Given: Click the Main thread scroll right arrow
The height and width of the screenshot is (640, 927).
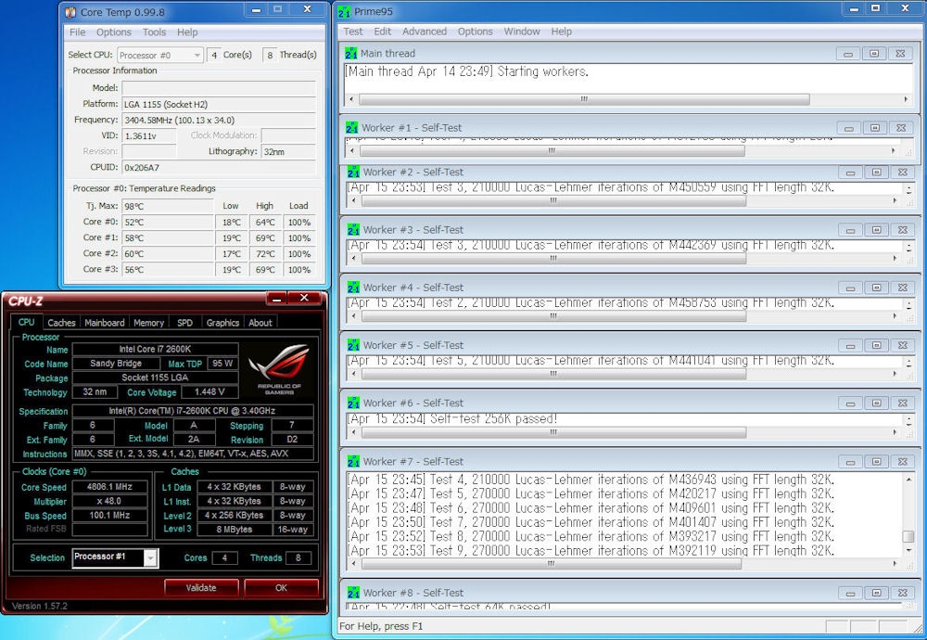Looking at the screenshot, I should point(907,99).
